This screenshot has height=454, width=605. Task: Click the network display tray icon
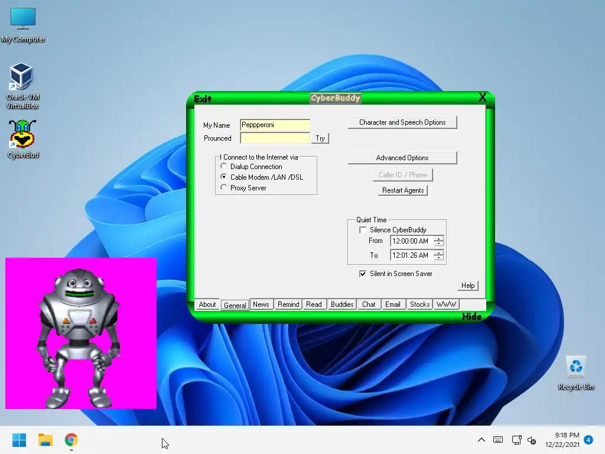pyautogui.click(x=516, y=440)
